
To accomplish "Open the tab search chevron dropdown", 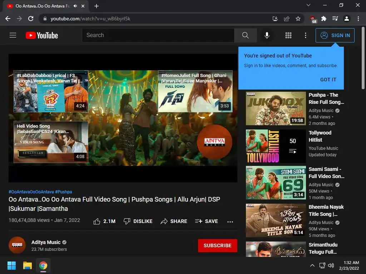I will (x=308, y=5).
